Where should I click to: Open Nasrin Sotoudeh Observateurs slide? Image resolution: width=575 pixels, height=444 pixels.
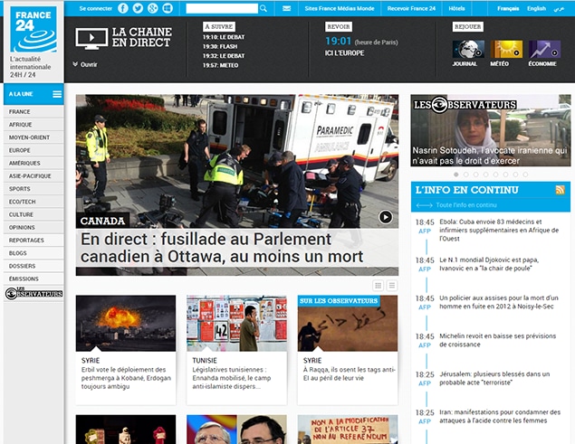coord(491,130)
